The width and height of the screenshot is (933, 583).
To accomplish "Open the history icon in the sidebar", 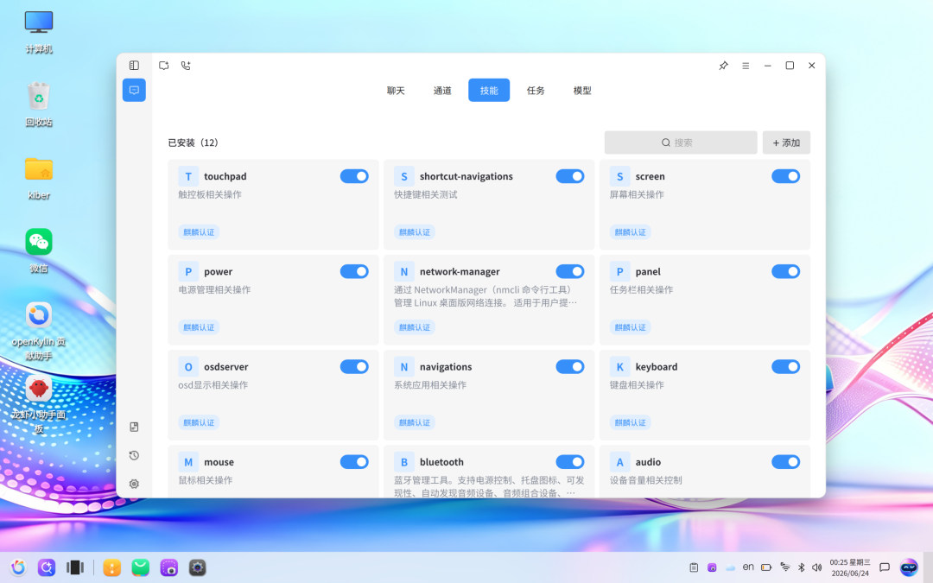I will click(134, 455).
